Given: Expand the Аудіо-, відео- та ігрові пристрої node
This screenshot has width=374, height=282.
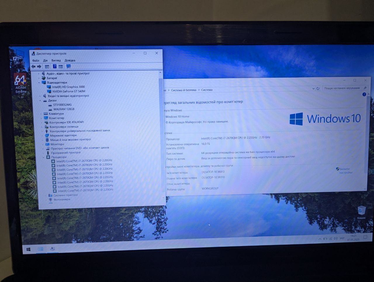Looking at the screenshot, I should click(x=39, y=74).
